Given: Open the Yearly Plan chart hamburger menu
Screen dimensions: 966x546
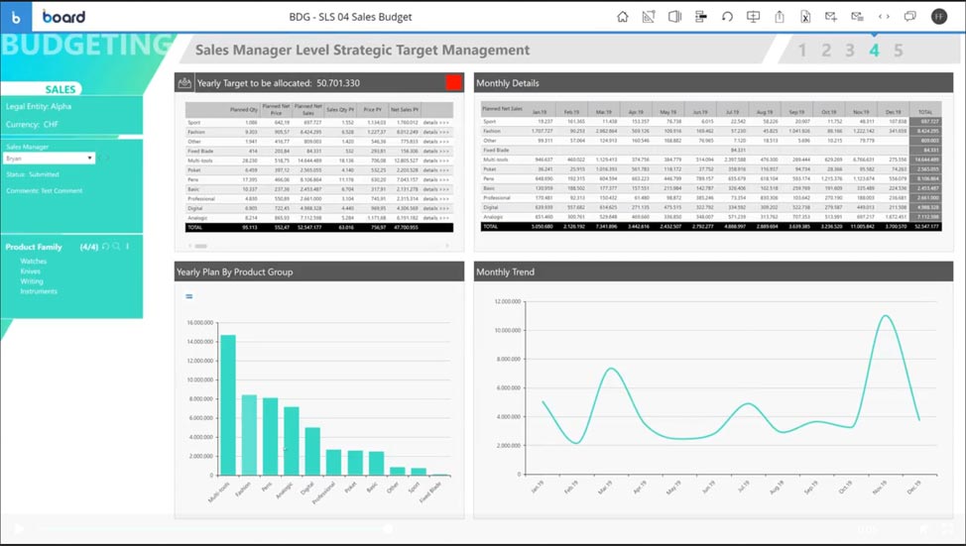Looking at the screenshot, I should pos(189,296).
